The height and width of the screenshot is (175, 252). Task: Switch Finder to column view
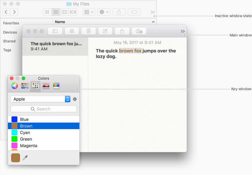point(64,12)
